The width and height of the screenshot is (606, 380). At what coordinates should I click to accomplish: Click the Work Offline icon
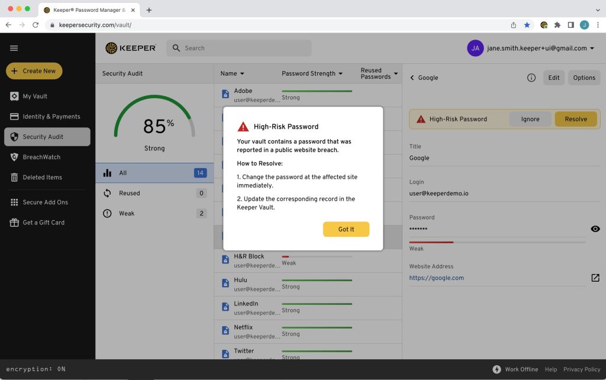pos(497,369)
